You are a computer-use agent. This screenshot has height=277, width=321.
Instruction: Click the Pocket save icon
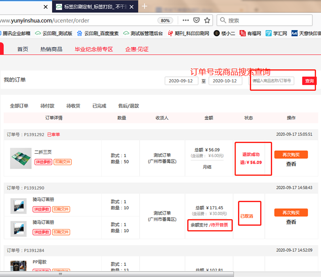tap(196, 20)
